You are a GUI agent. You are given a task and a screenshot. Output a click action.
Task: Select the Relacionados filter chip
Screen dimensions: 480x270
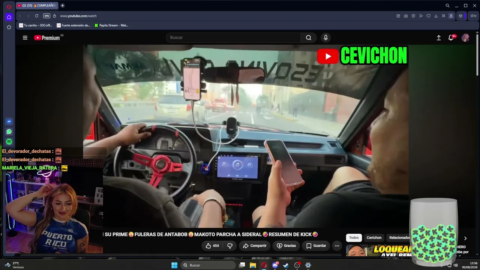[x=399, y=237]
